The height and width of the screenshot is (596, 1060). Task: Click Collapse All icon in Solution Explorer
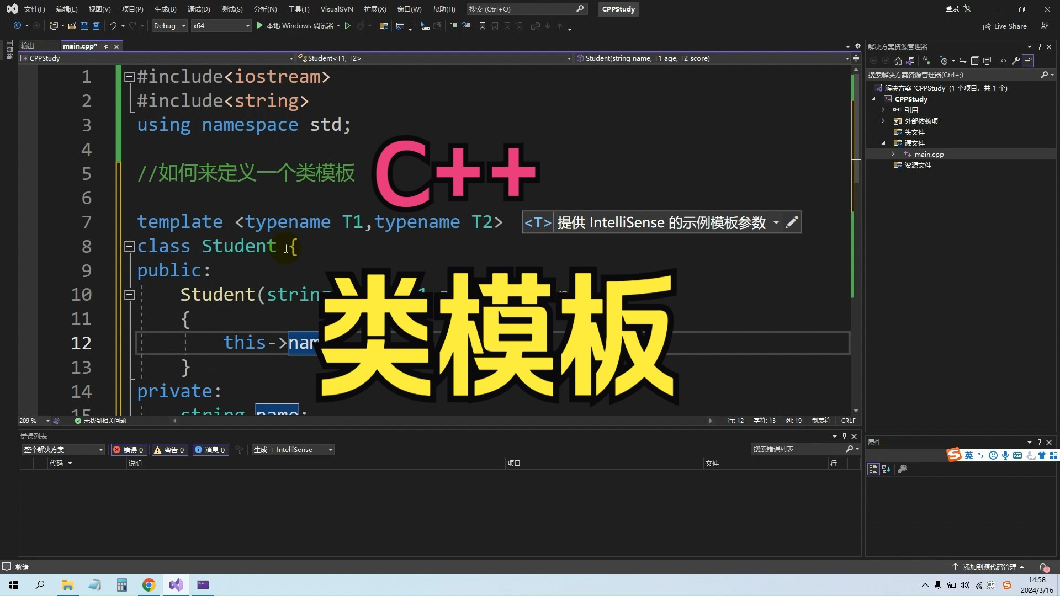(x=975, y=61)
